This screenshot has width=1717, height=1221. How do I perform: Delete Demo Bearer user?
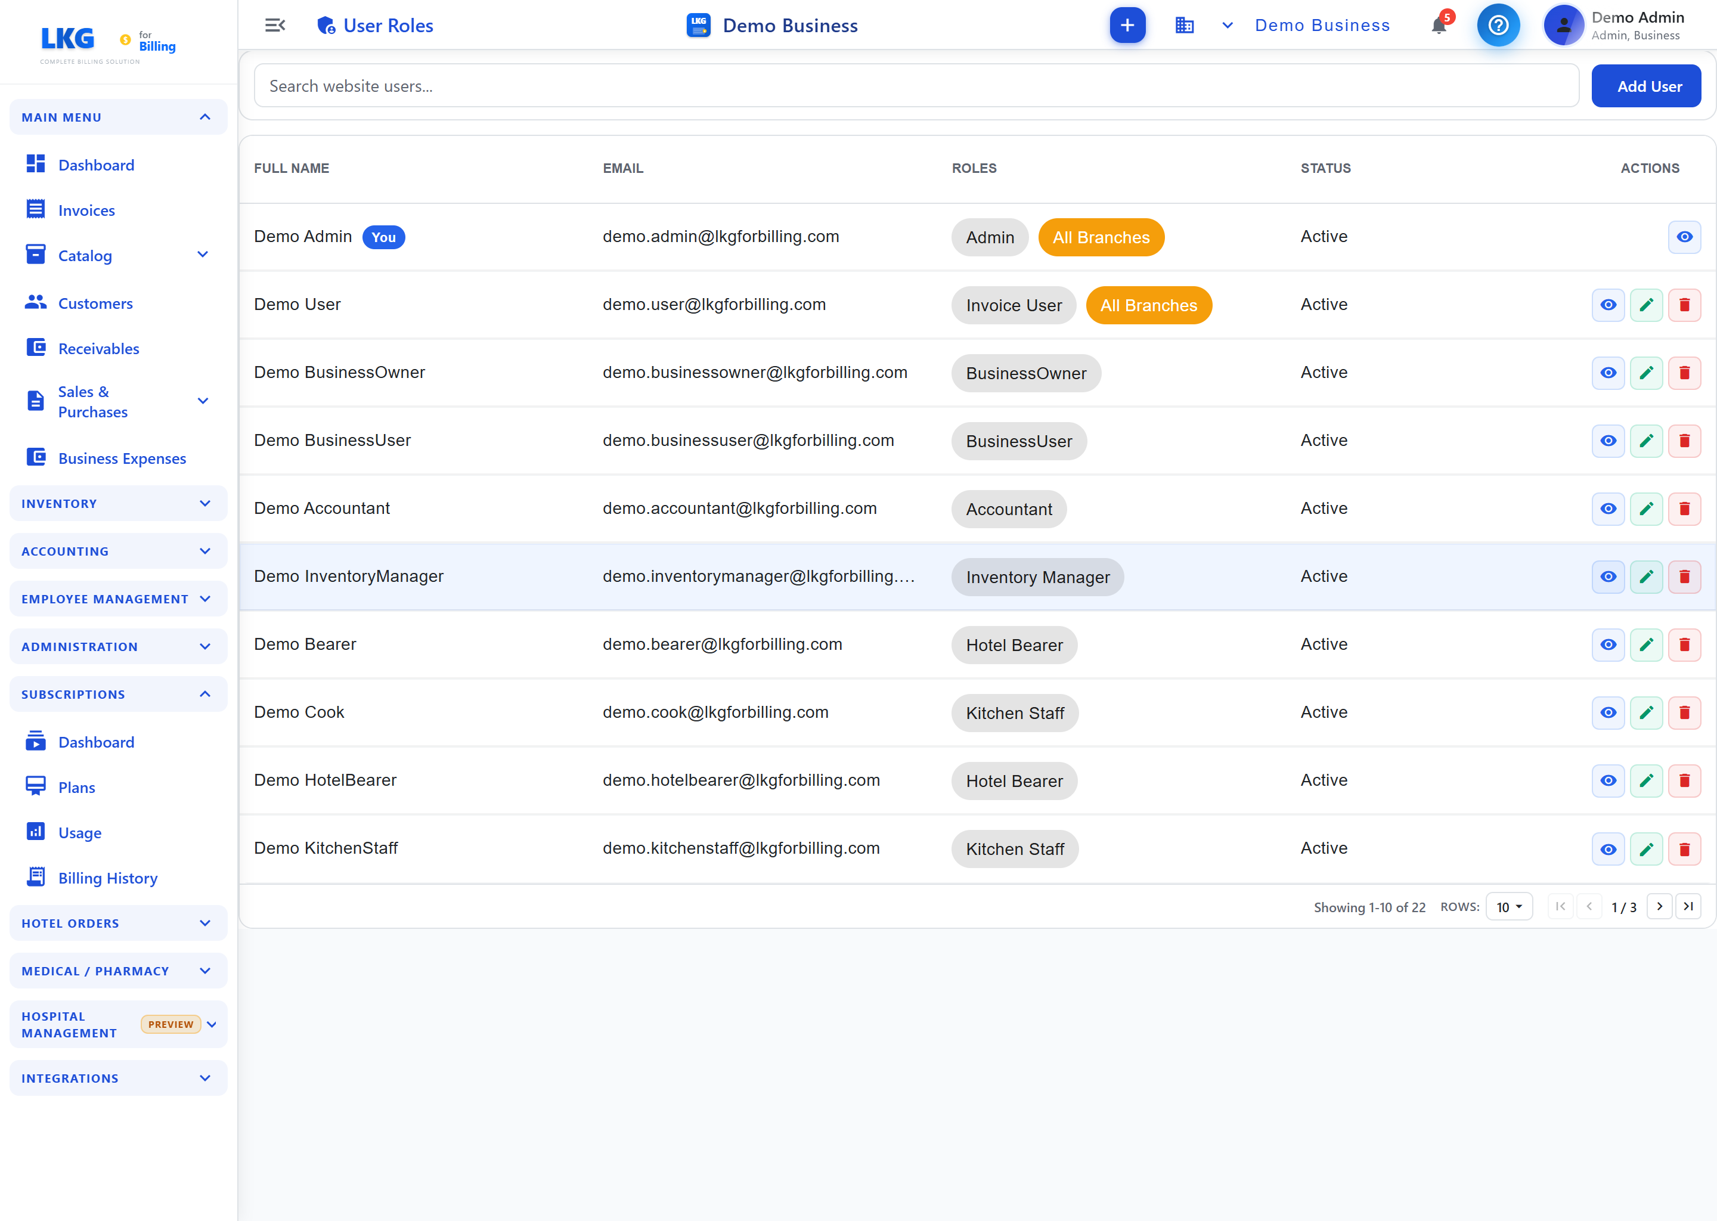1684,645
